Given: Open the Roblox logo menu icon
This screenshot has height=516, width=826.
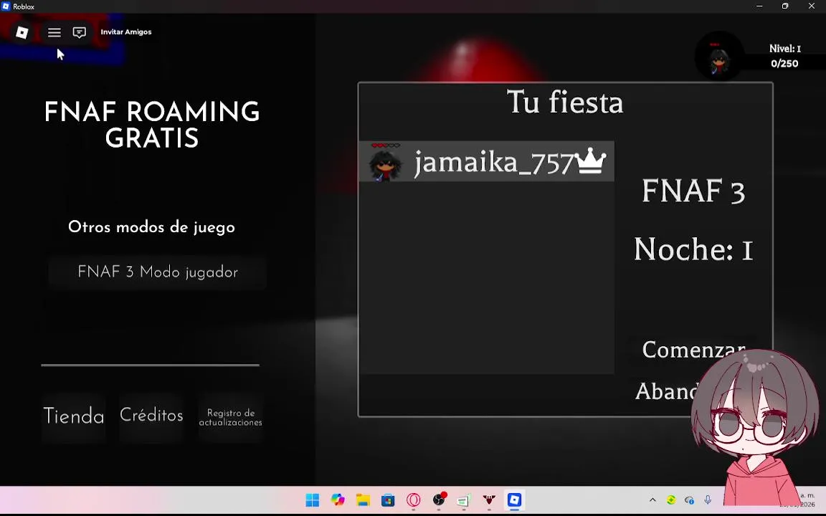Looking at the screenshot, I should [22, 33].
